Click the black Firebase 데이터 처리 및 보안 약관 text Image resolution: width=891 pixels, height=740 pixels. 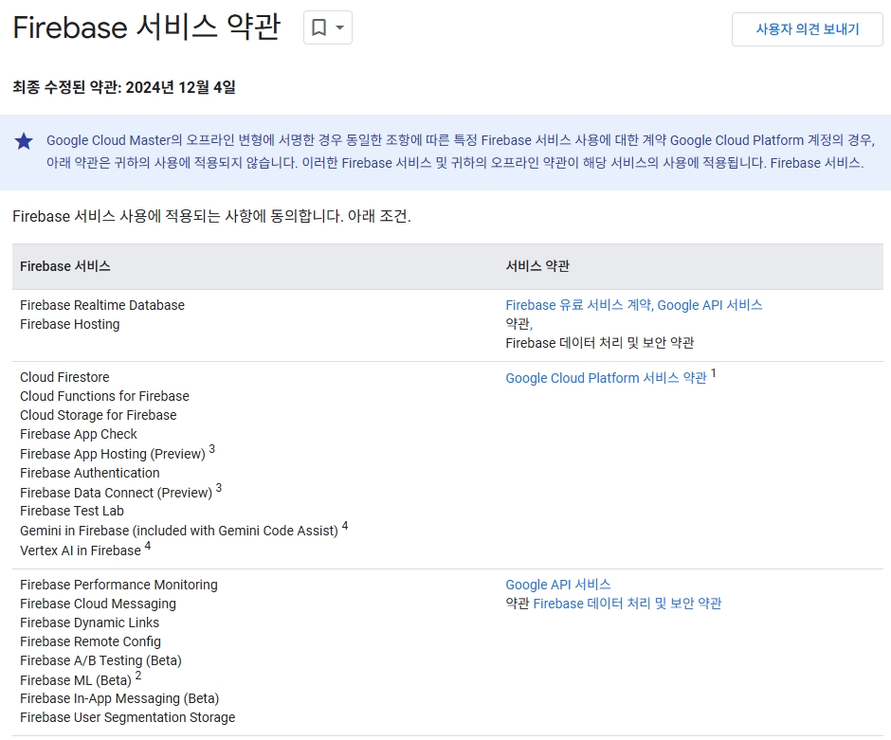click(600, 343)
